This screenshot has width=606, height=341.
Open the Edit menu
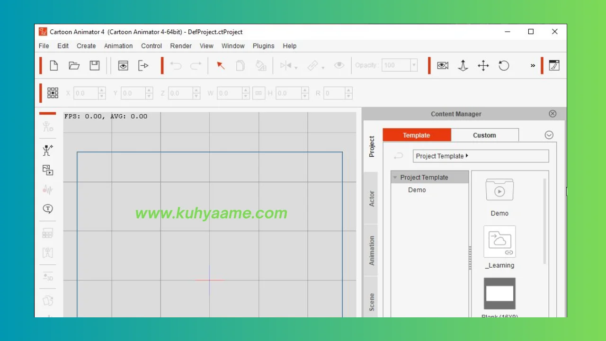63,46
